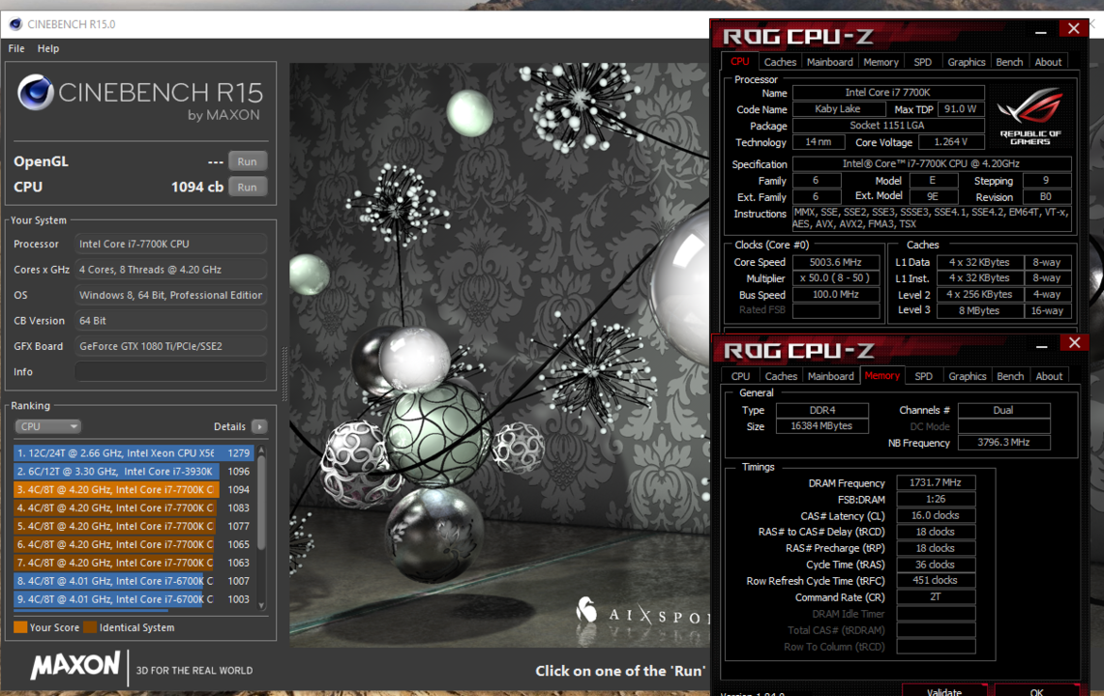Viewport: 1104px width, 696px height.
Task: Click the Cinebench title bar app icon
Action: tap(15, 24)
